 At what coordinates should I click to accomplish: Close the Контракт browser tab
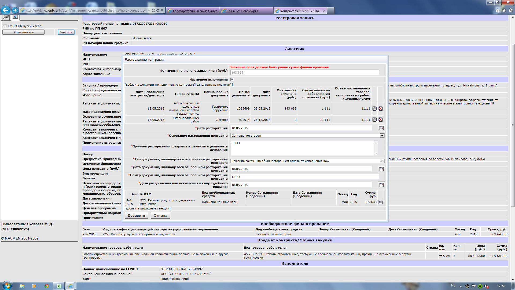(x=324, y=11)
